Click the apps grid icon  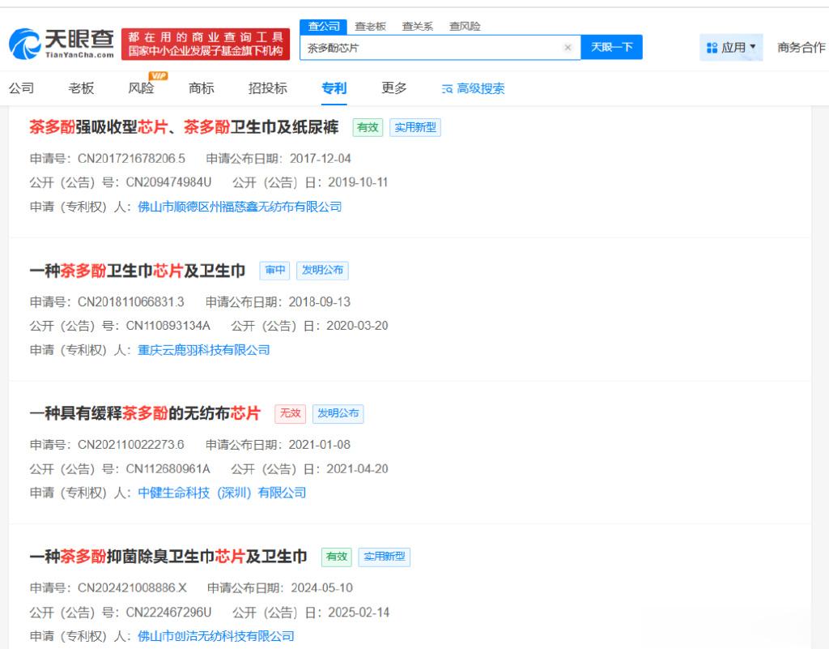point(712,48)
